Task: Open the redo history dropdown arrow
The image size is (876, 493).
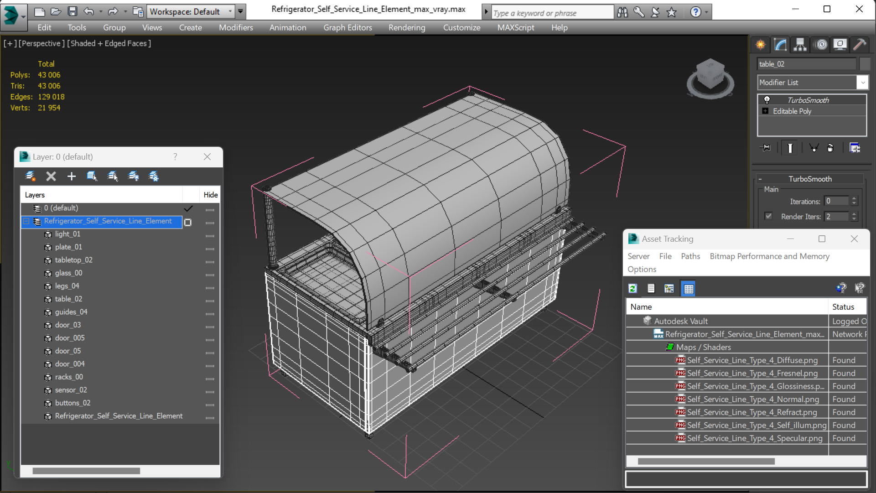Action: [x=125, y=11]
